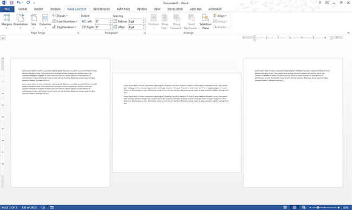Switch to the REFERENCES tab

[101, 9]
